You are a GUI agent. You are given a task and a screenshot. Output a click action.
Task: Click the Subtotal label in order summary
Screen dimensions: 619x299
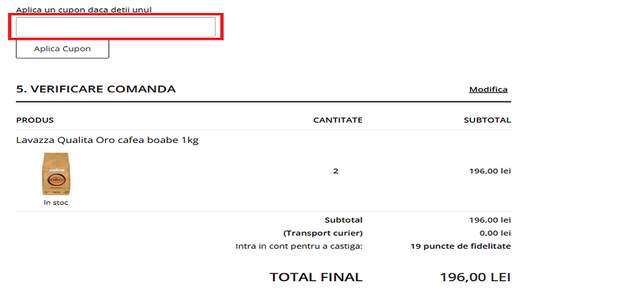343,220
